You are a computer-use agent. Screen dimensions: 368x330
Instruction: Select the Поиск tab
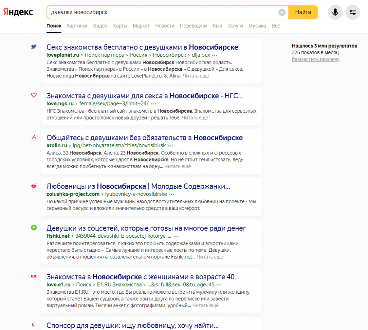click(x=54, y=26)
